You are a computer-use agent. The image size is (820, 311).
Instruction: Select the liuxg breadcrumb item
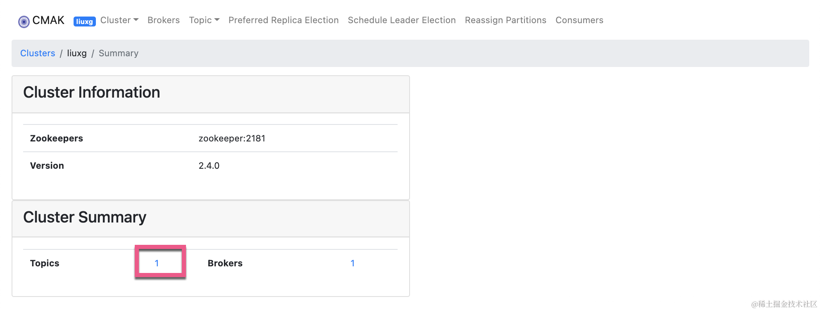point(77,53)
